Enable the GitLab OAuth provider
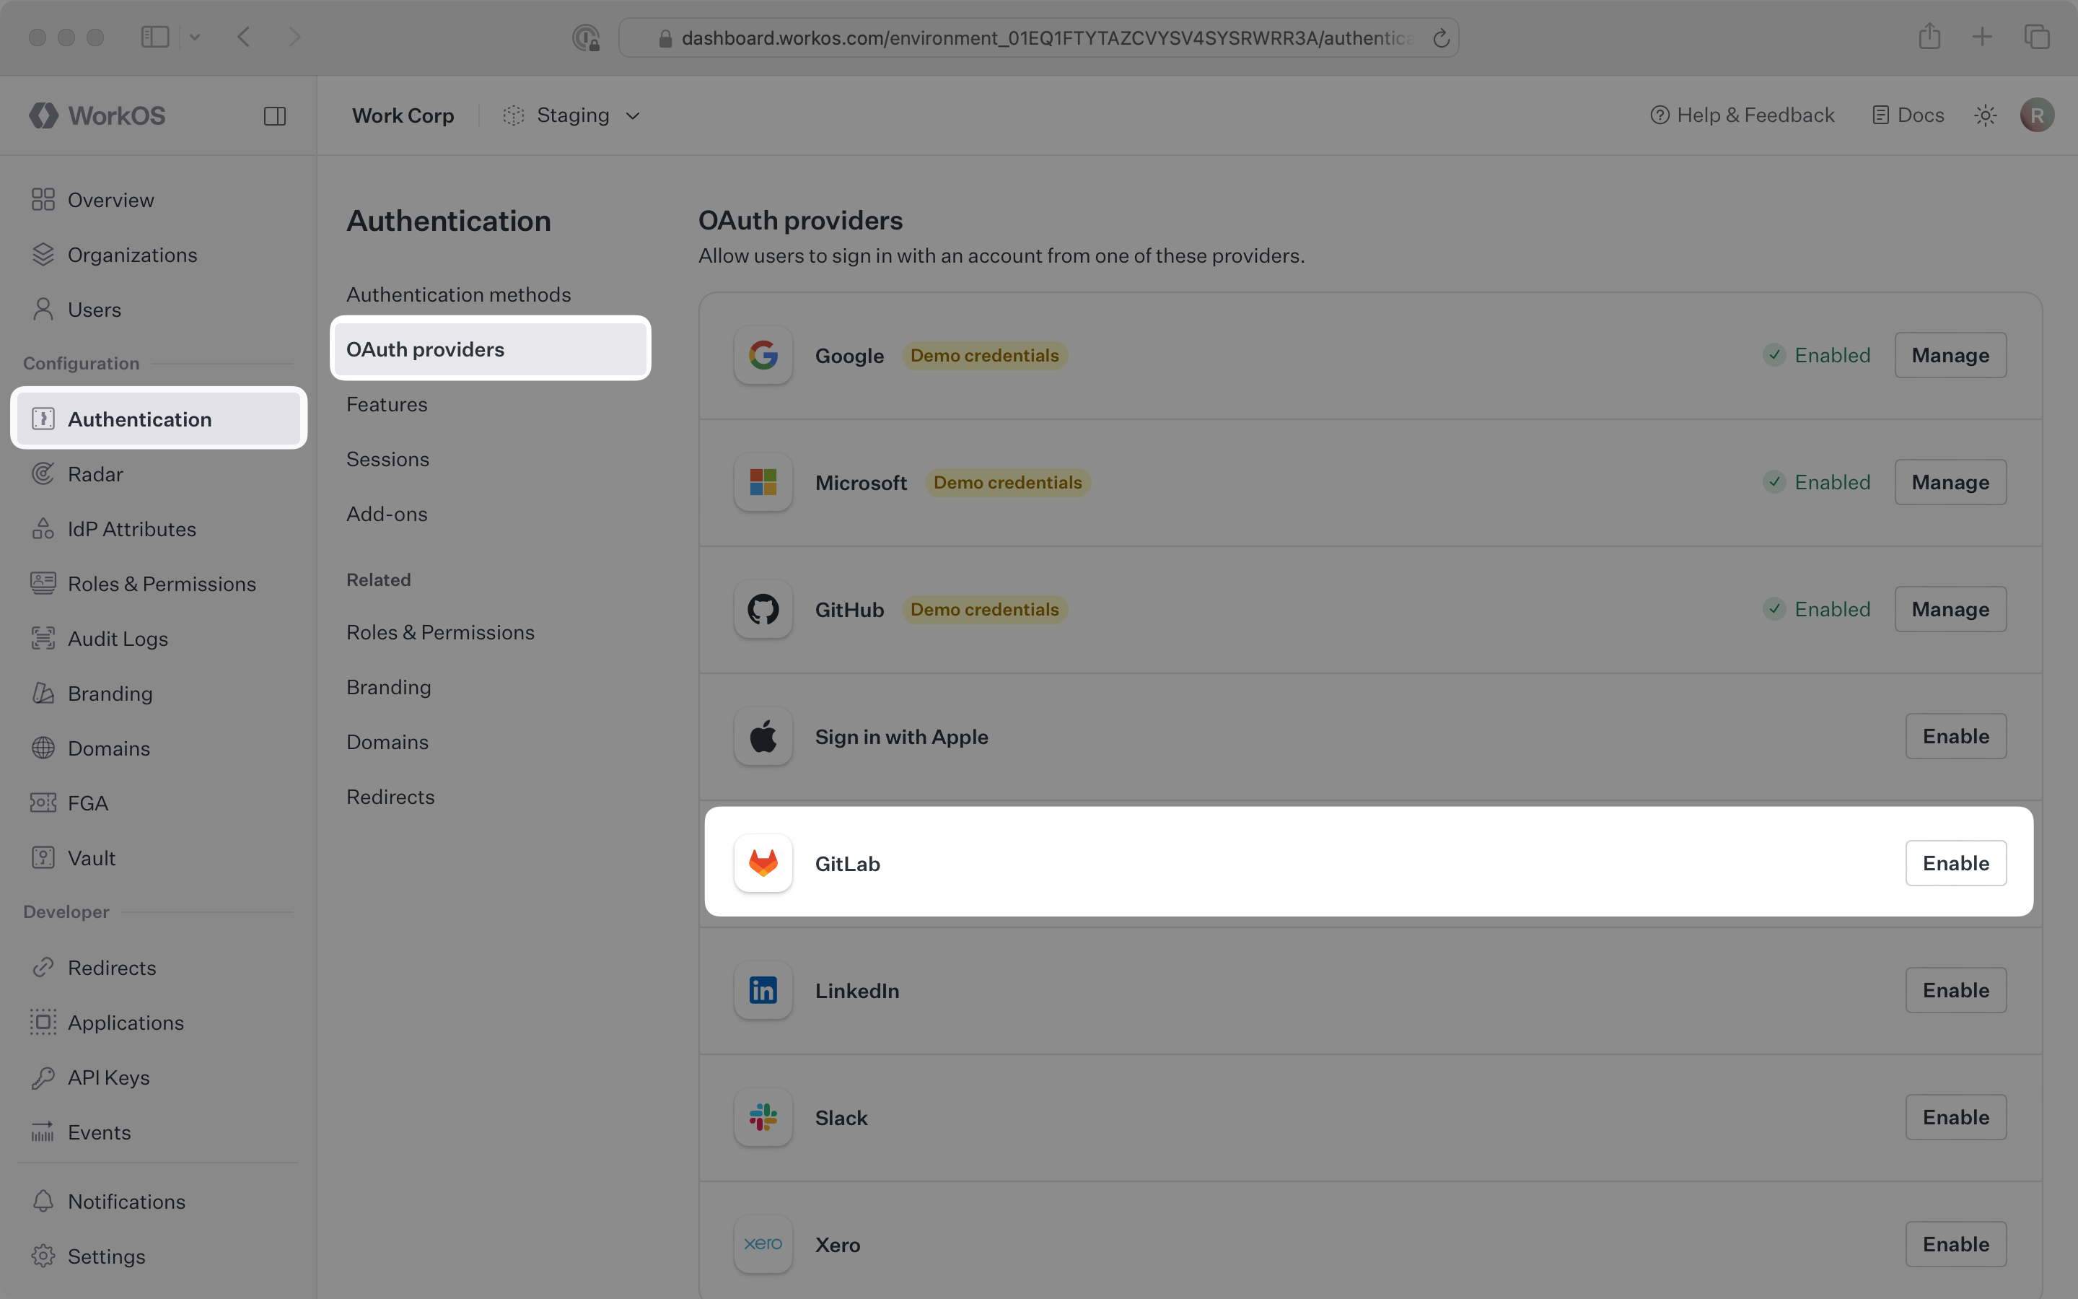Viewport: 2078px width, 1299px height. (x=1955, y=862)
